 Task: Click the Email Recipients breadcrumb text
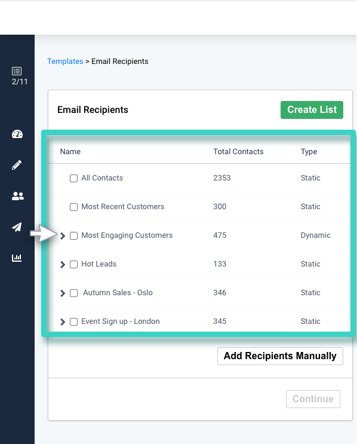[x=119, y=61]
